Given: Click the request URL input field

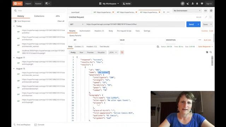Looking at the screenshot, I should pos(135,24).
